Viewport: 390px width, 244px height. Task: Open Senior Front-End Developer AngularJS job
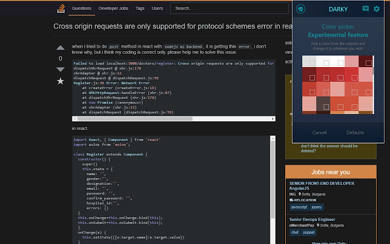coord(322,185)
